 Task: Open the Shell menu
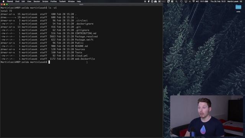point(17,2)
